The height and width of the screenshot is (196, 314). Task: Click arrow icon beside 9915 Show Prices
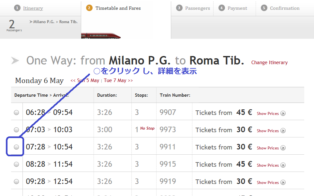pyautogui.click(x=283, y=165)
